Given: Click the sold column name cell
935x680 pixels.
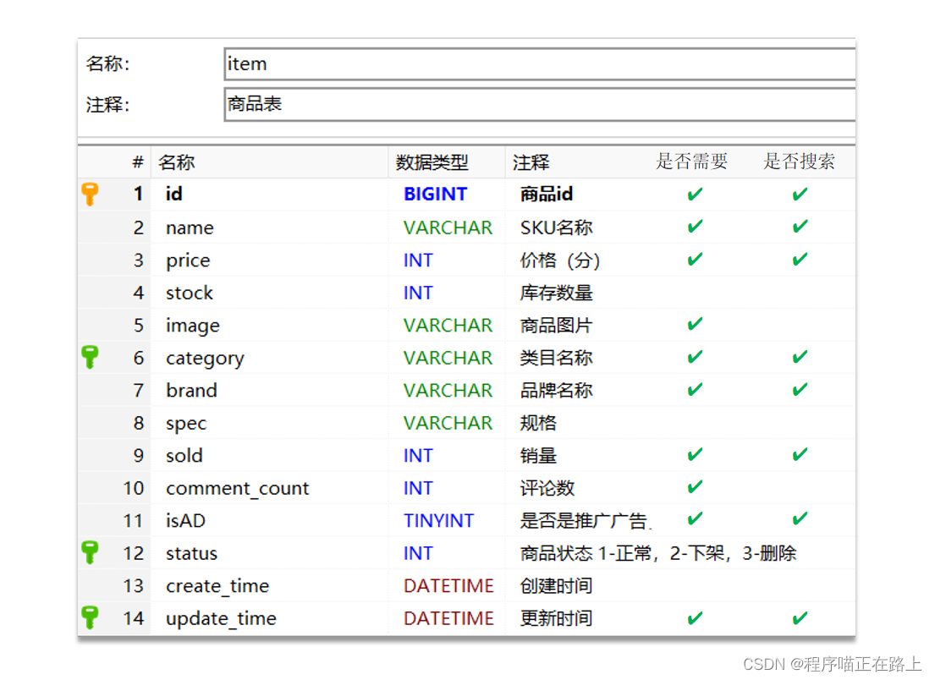Looking at the screenshot, I should 184,456.
